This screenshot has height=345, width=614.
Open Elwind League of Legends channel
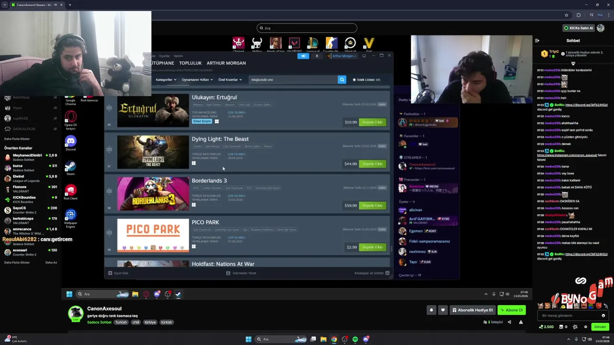(30, 178)
